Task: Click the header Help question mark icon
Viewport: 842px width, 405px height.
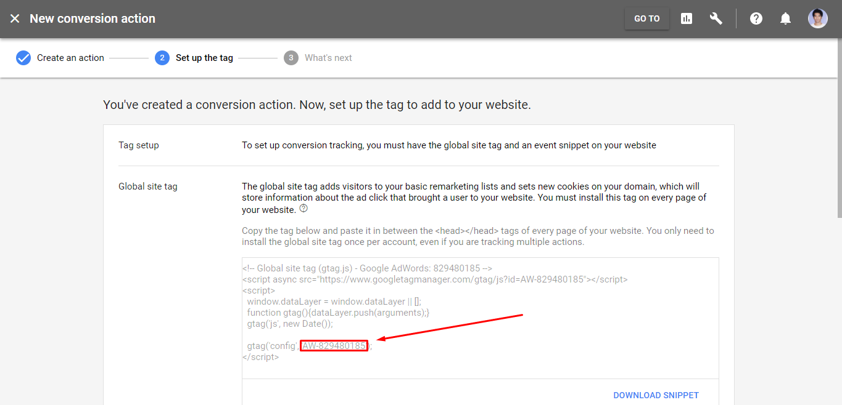Action: click(756, 18)
